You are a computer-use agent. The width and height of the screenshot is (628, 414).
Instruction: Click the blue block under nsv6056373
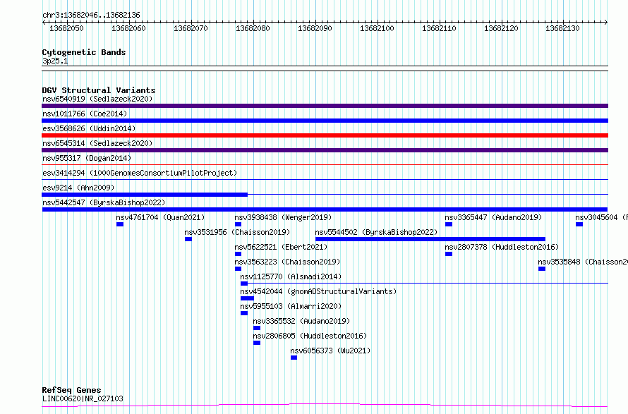[x=294, y=358]
